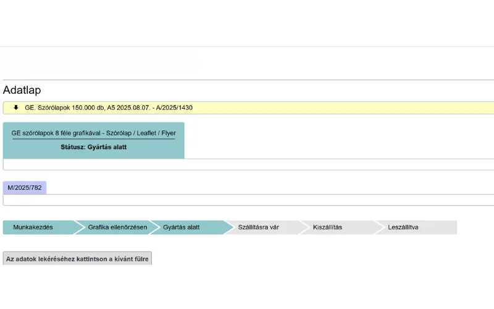Expand the GE. Szórólapok 150.000 db row

(248, 108)
